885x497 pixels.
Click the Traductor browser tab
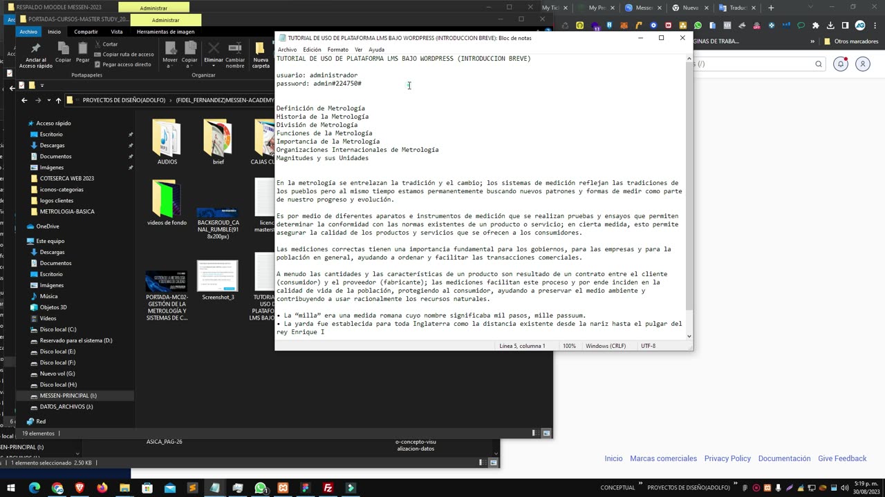coord(738,8)
